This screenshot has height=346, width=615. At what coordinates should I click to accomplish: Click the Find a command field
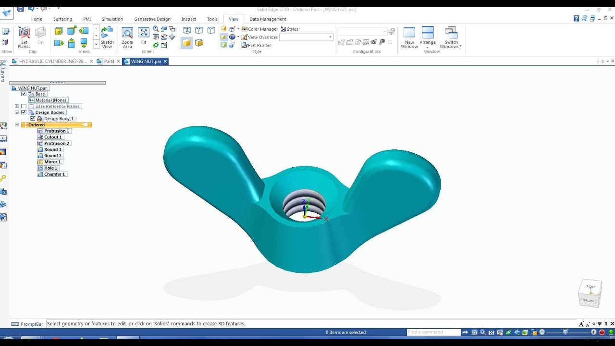coord(433,333)
